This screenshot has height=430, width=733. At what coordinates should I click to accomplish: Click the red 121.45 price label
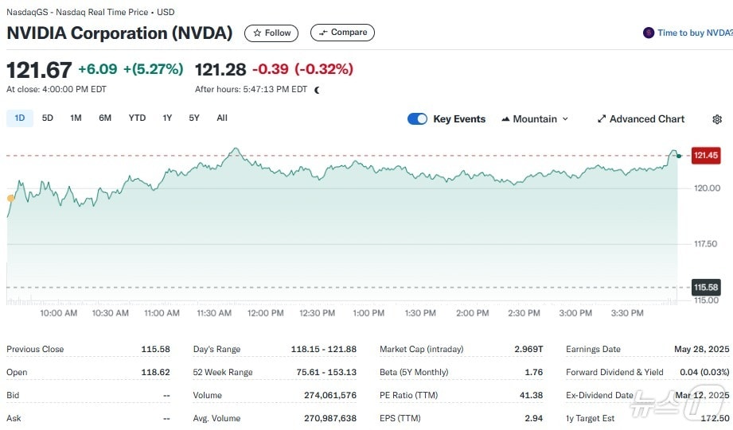point(705,156)
